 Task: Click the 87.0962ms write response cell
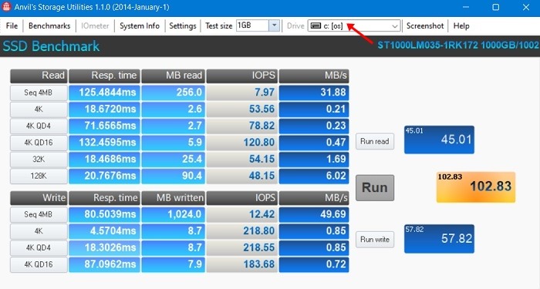pyautogui.click(x=104, y=264)
